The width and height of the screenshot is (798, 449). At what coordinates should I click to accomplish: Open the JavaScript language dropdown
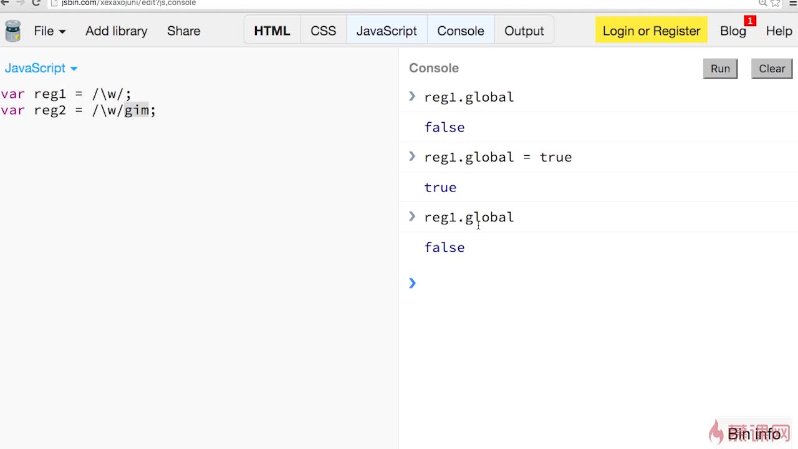pos(41,68)
